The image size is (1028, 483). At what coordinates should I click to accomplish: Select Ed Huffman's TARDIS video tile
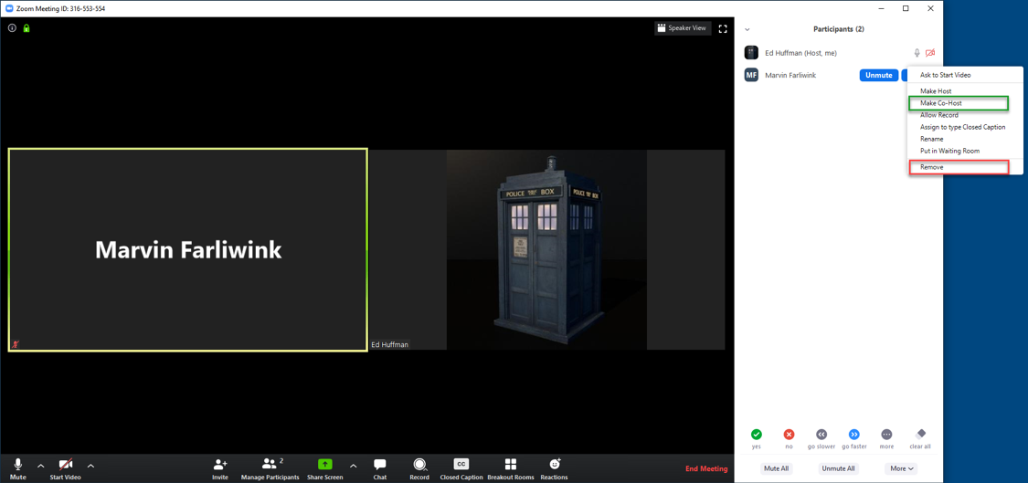(x=547, y=249)
